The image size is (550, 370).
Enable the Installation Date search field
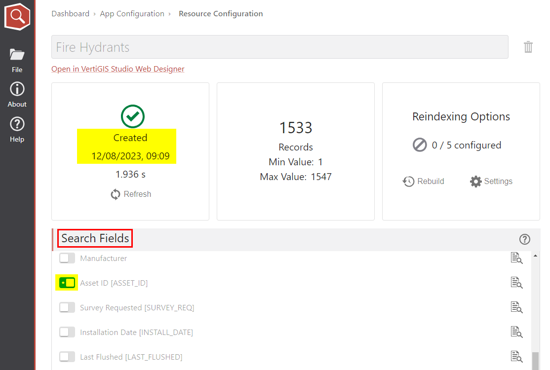tap(67, 332)
